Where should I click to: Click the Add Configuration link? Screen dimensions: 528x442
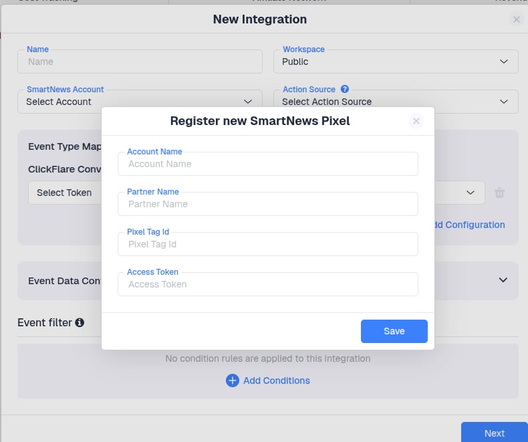pos(470,225)
